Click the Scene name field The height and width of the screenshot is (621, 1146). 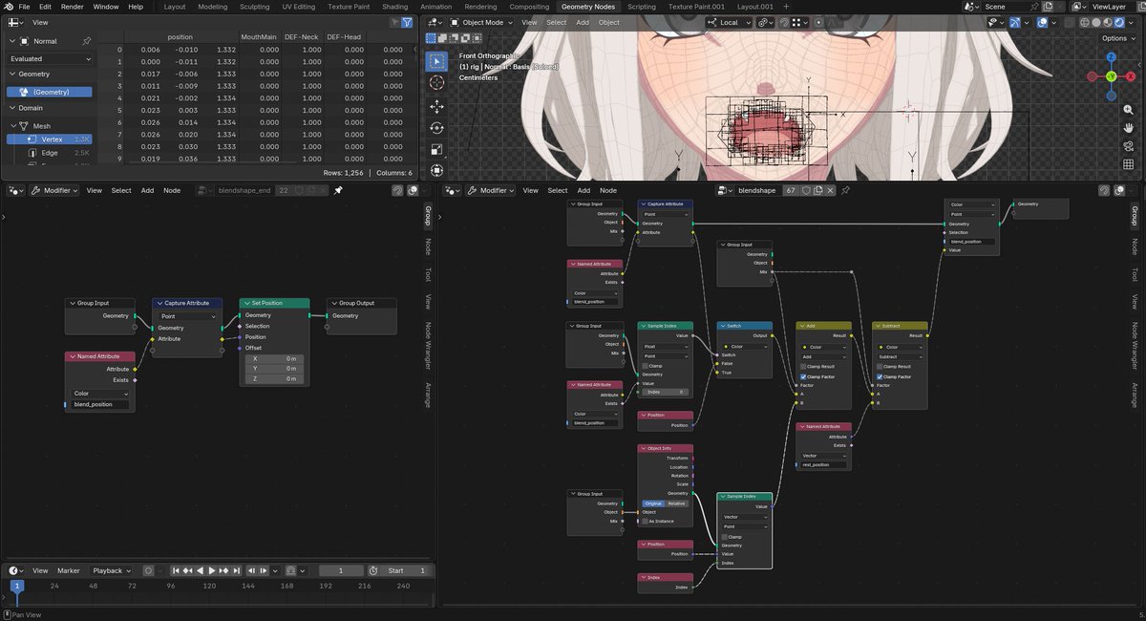(x=1008, y=7)
